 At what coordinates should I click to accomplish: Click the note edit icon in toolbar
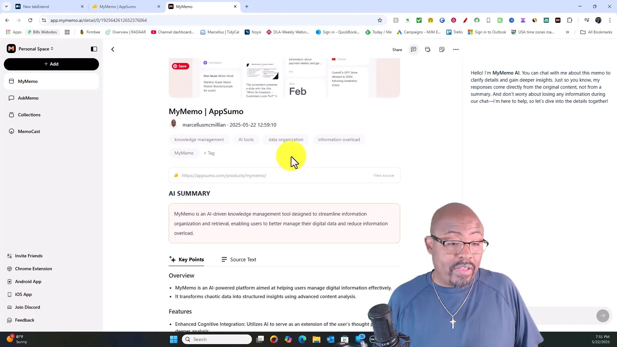(442, 49)
